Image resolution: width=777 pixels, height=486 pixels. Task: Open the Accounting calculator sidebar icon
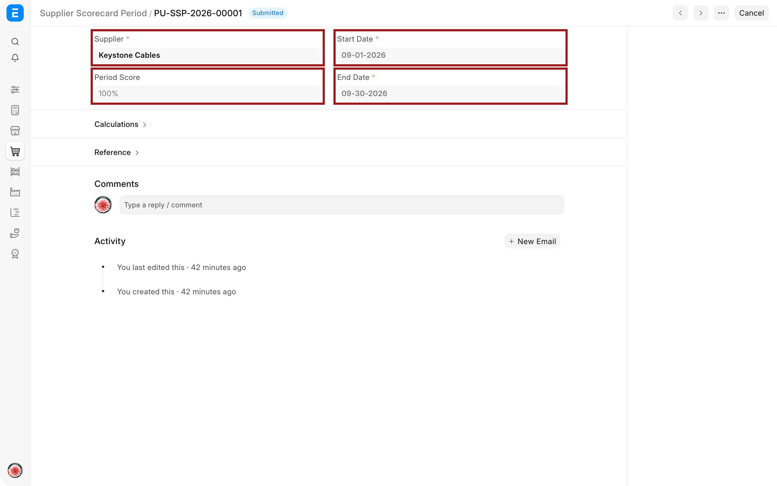[15, 110]
